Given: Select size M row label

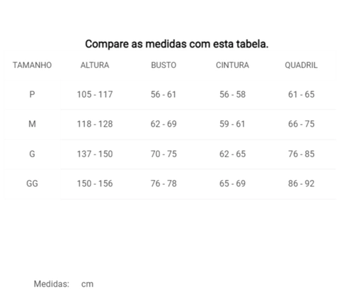Looking at the screenshot, I should click(x=32, y=124).
